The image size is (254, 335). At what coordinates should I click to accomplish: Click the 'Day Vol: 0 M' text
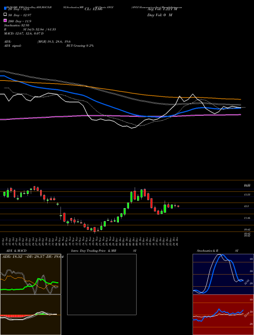(160, 15)
